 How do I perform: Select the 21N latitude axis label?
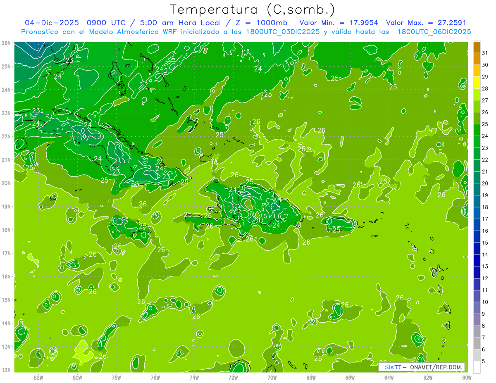(x=6, y=159)
